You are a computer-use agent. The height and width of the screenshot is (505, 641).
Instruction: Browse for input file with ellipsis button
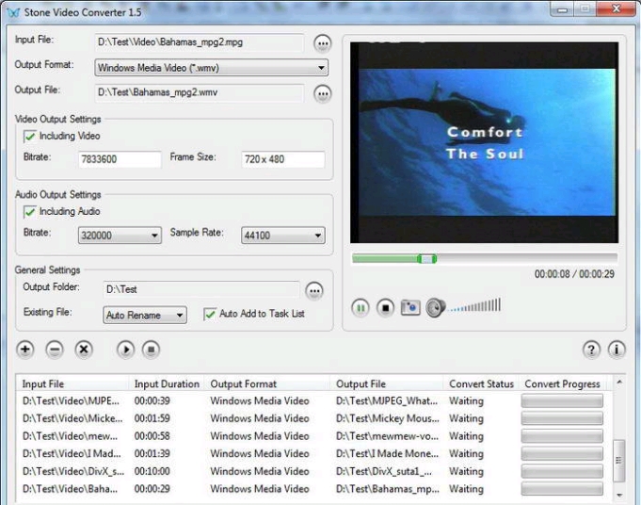point(323,43)
